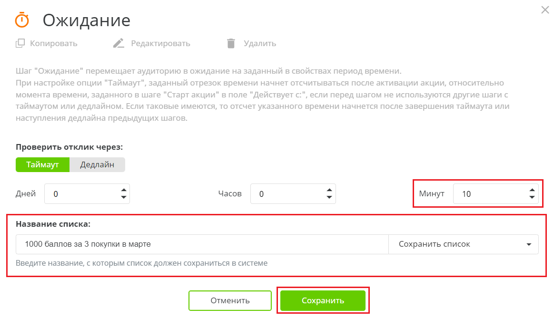
Task: Select the Удалить trash icon
Action: [231, 43]
